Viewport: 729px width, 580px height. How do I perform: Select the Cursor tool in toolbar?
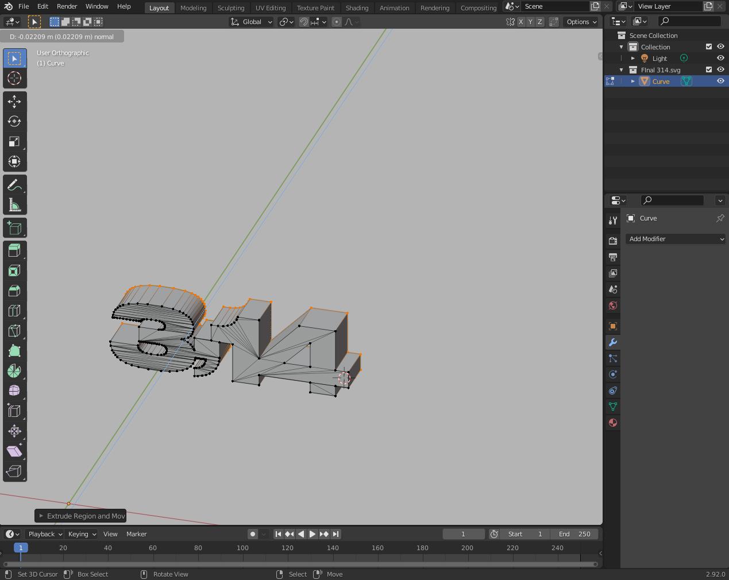point(14,78)
